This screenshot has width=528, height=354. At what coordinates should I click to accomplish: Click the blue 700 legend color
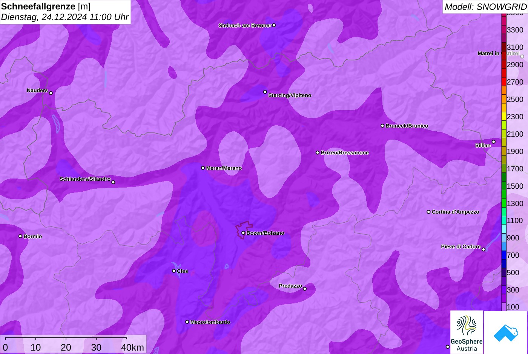(504, 255)
